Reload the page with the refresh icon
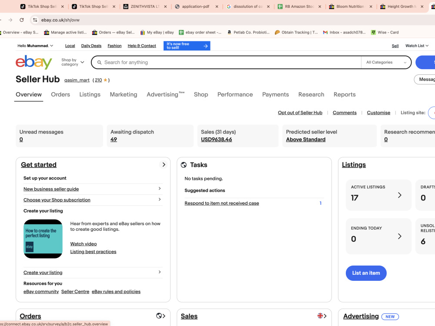 click(x=22, y=20)
